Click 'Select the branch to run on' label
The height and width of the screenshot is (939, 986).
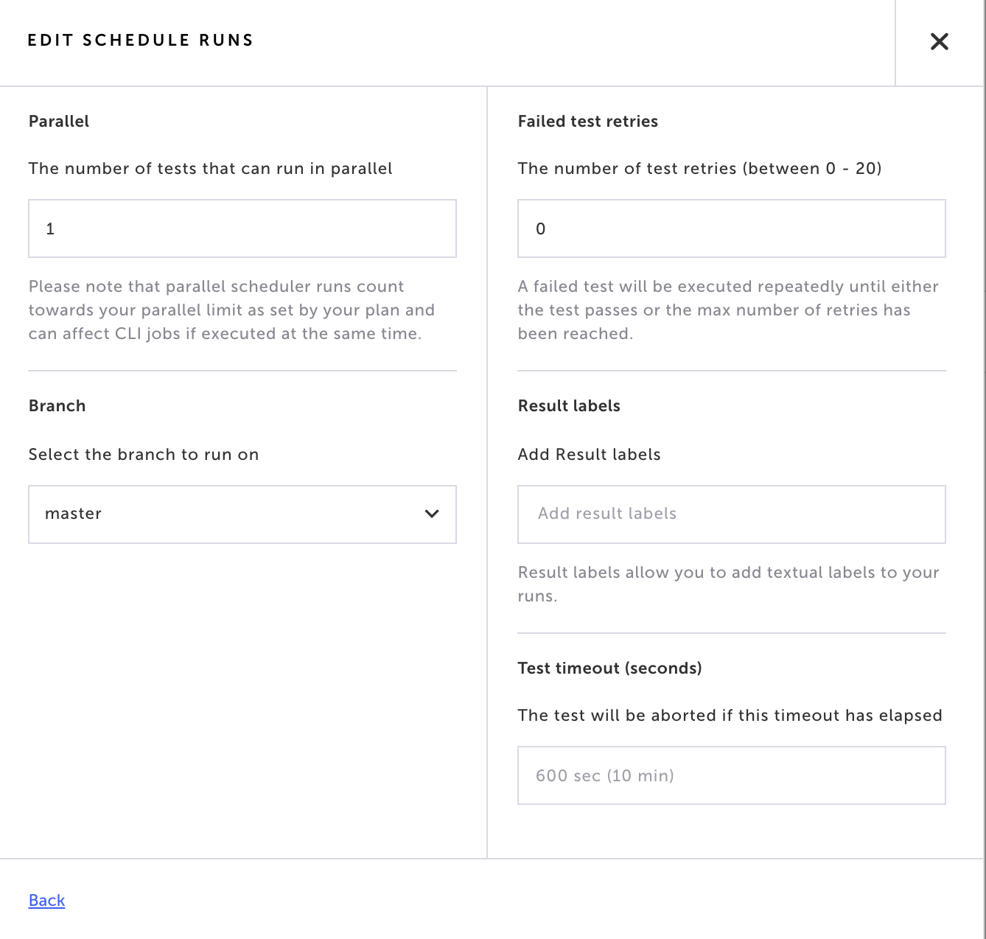144,455
